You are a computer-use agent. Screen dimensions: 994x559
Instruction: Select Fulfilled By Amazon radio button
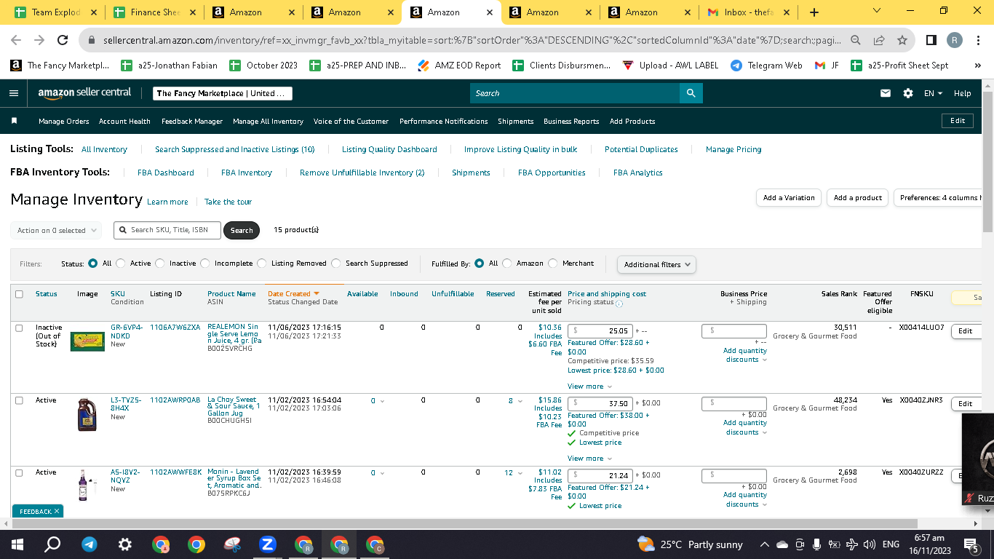click(507, 263)
